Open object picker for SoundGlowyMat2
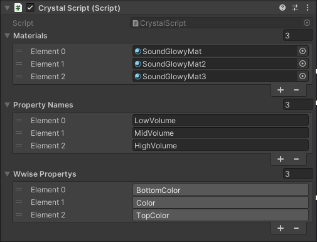 click(303, 63)
